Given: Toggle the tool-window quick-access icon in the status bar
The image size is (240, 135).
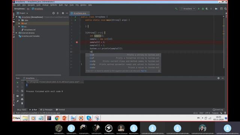Looking at the screenshot, I should (x=14, y=113).
